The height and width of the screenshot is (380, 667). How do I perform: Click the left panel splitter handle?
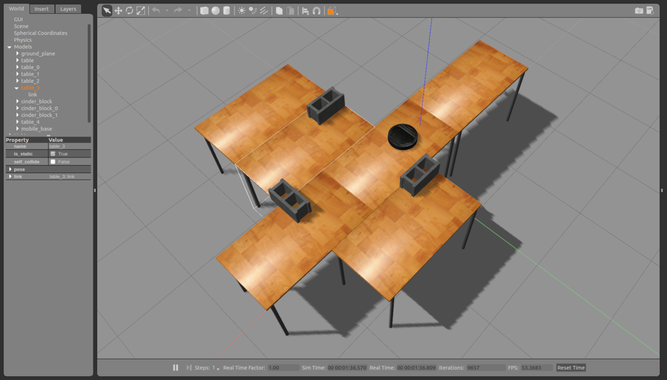point(95,190)
